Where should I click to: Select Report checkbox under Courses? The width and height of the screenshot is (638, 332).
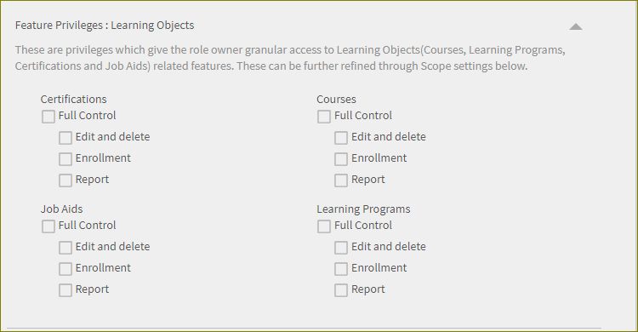(x=341, y=180)
